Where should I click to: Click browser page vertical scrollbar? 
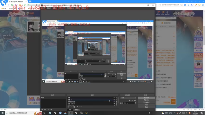204,35
